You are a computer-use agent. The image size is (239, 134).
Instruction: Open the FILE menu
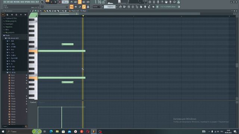[5, 2]
